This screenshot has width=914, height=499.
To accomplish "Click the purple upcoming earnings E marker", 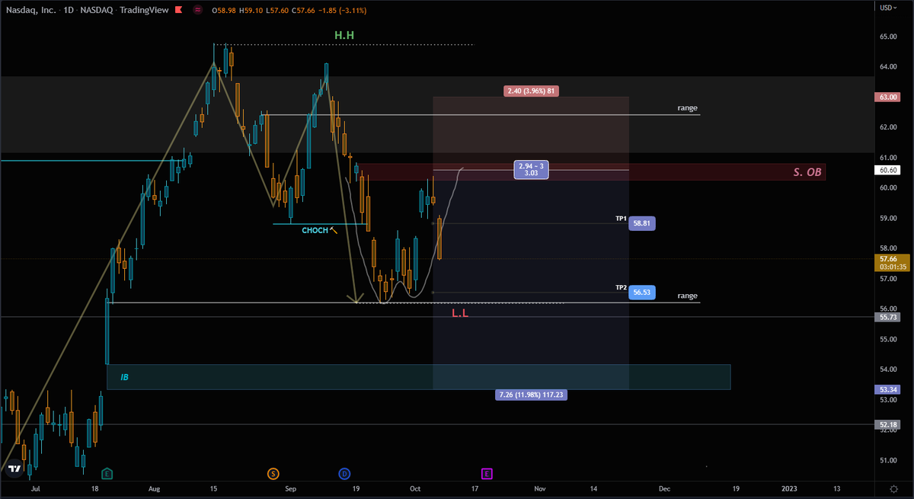I will pos(487,473).
